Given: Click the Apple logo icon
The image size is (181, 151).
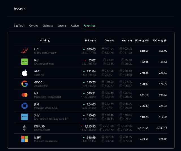Looking at the screenshot, I should click(25, 73).
